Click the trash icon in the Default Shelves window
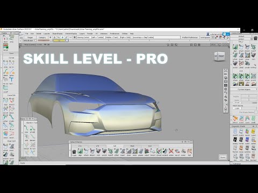 (74, 152)
